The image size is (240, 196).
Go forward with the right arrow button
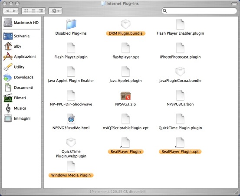[x=15, y=11]
